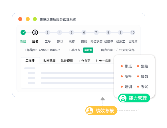167x128 pixels.
Task: Select step 10 circle for 已完成
Action: click(x=133, y=32)
